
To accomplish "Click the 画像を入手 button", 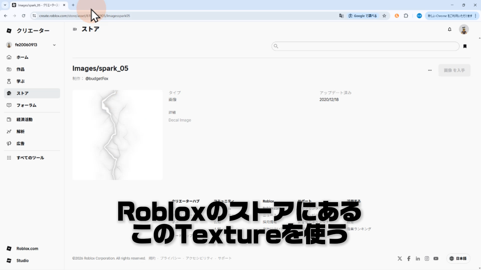I will 454,70.
